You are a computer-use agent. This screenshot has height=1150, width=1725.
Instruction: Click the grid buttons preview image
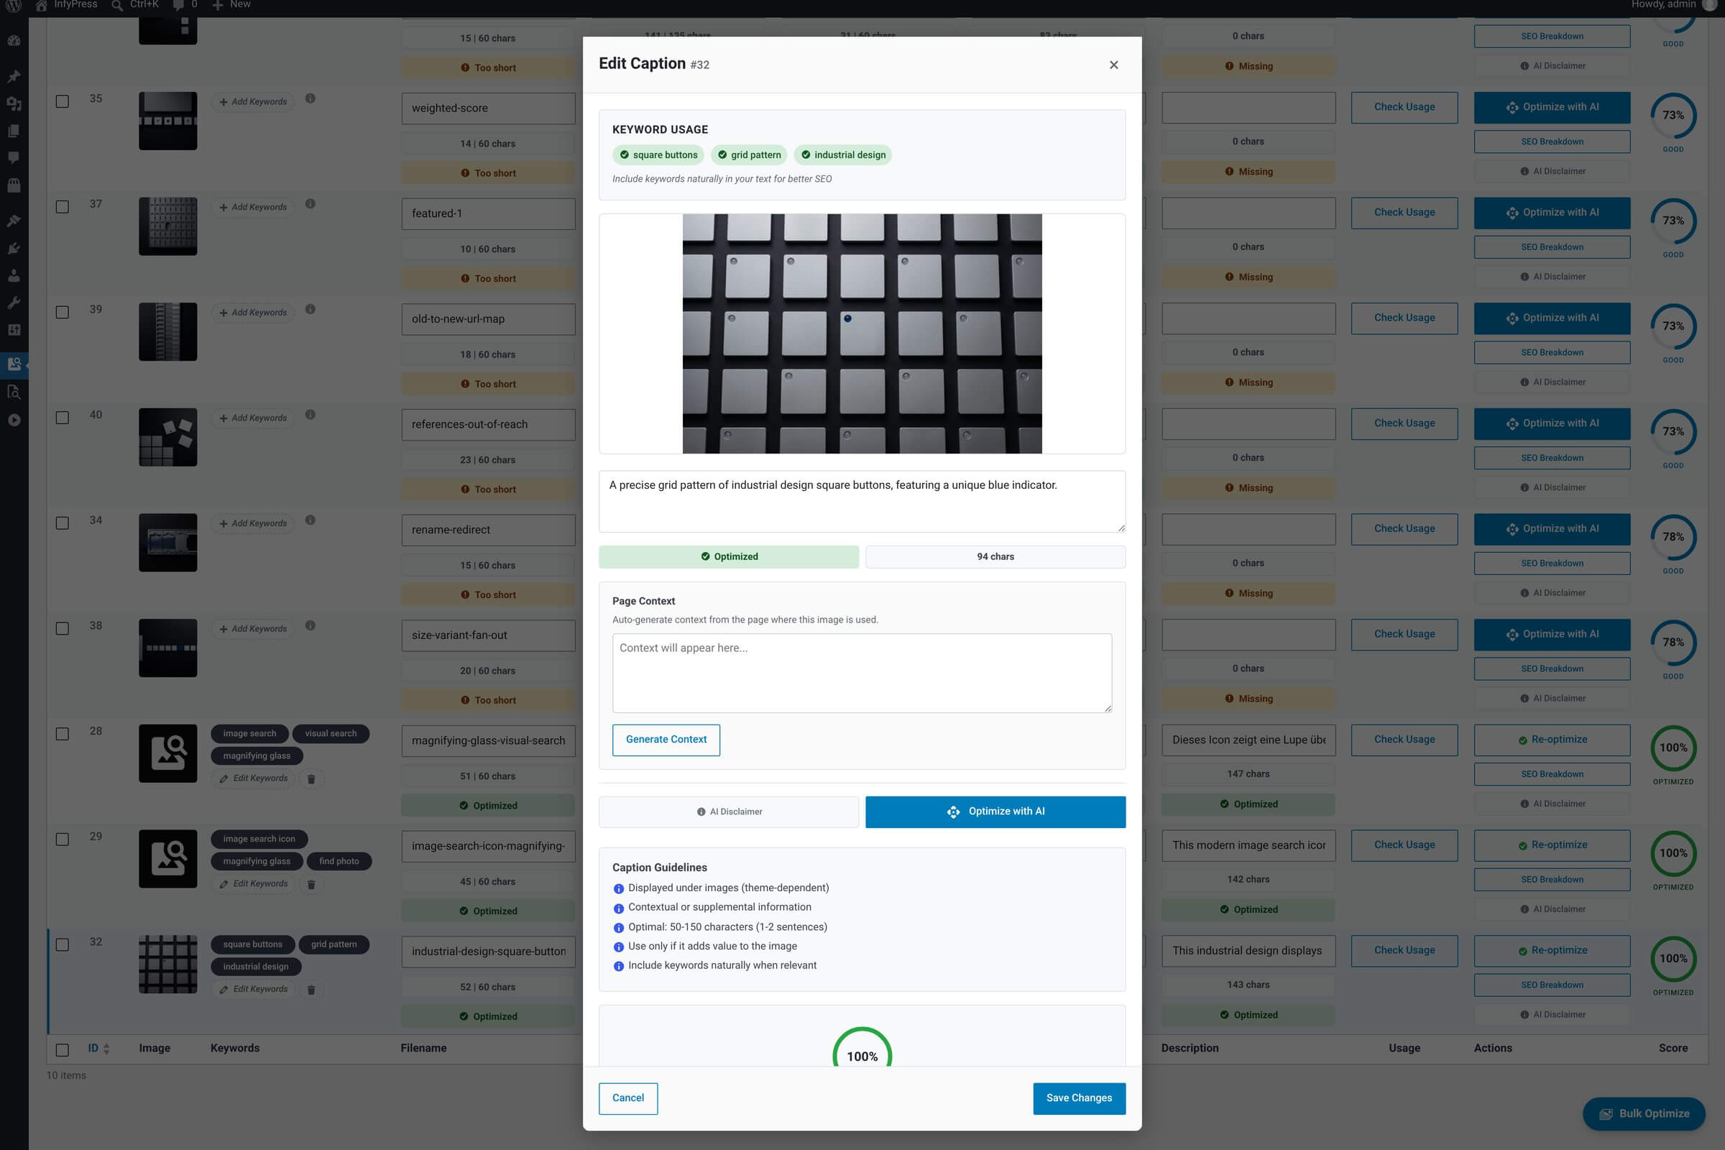pos(862,333)
